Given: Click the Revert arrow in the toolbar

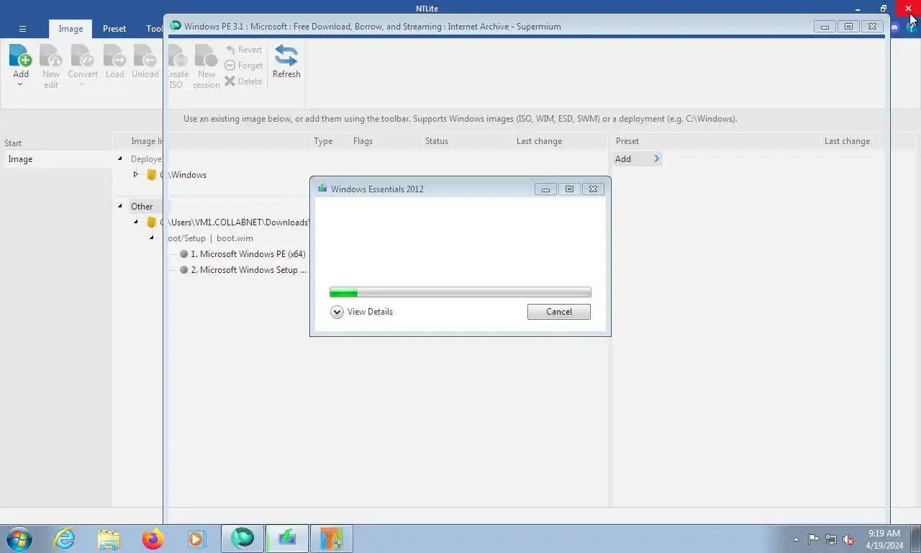Looking at the screenshot, I should tap(230, 50).
